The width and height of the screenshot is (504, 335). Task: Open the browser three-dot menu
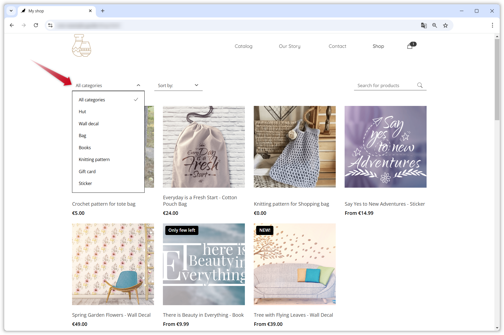pyautogui.click(x=492, y=25)
